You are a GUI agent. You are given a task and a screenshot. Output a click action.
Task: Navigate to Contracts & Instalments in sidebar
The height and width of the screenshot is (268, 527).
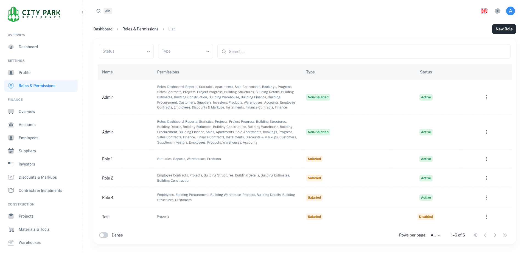tap(40, 190)
